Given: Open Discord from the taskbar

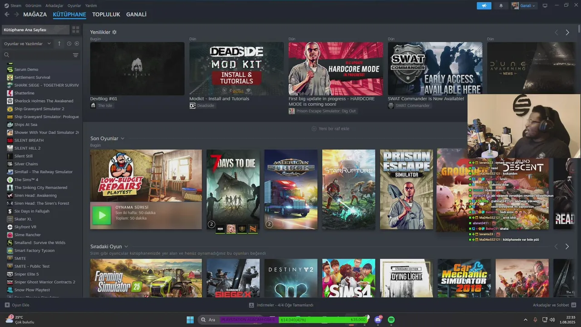Looking at the screenshot, I should click(x=378, y=320).
